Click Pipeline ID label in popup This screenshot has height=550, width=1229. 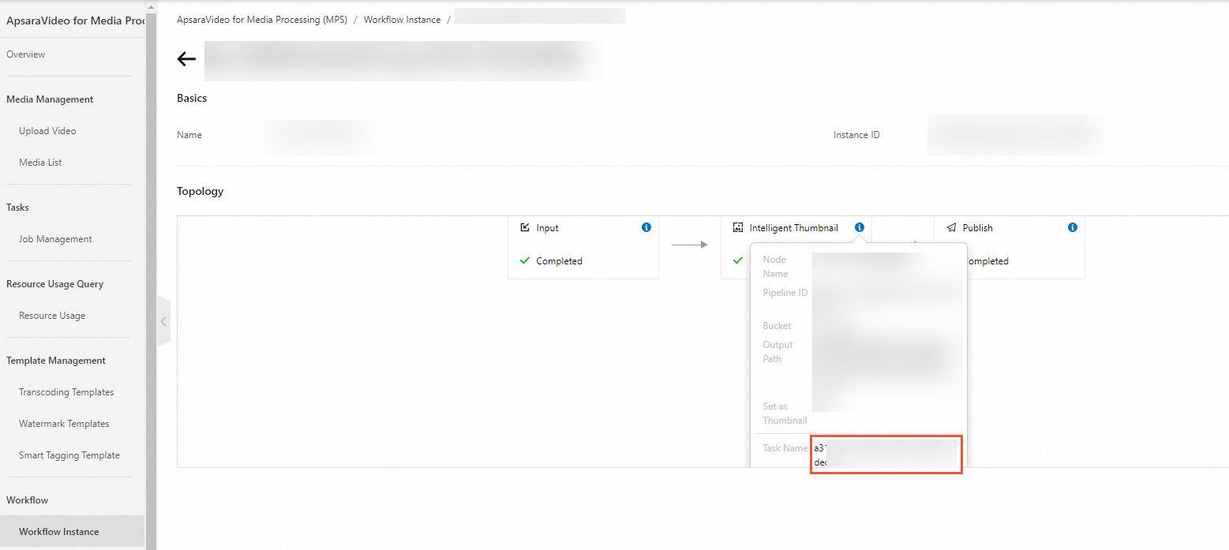(785, 293)
